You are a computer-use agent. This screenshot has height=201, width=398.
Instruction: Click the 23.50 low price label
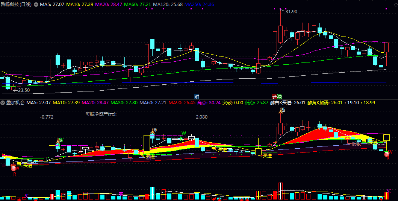pyautogui.click(x=24, y=90)
